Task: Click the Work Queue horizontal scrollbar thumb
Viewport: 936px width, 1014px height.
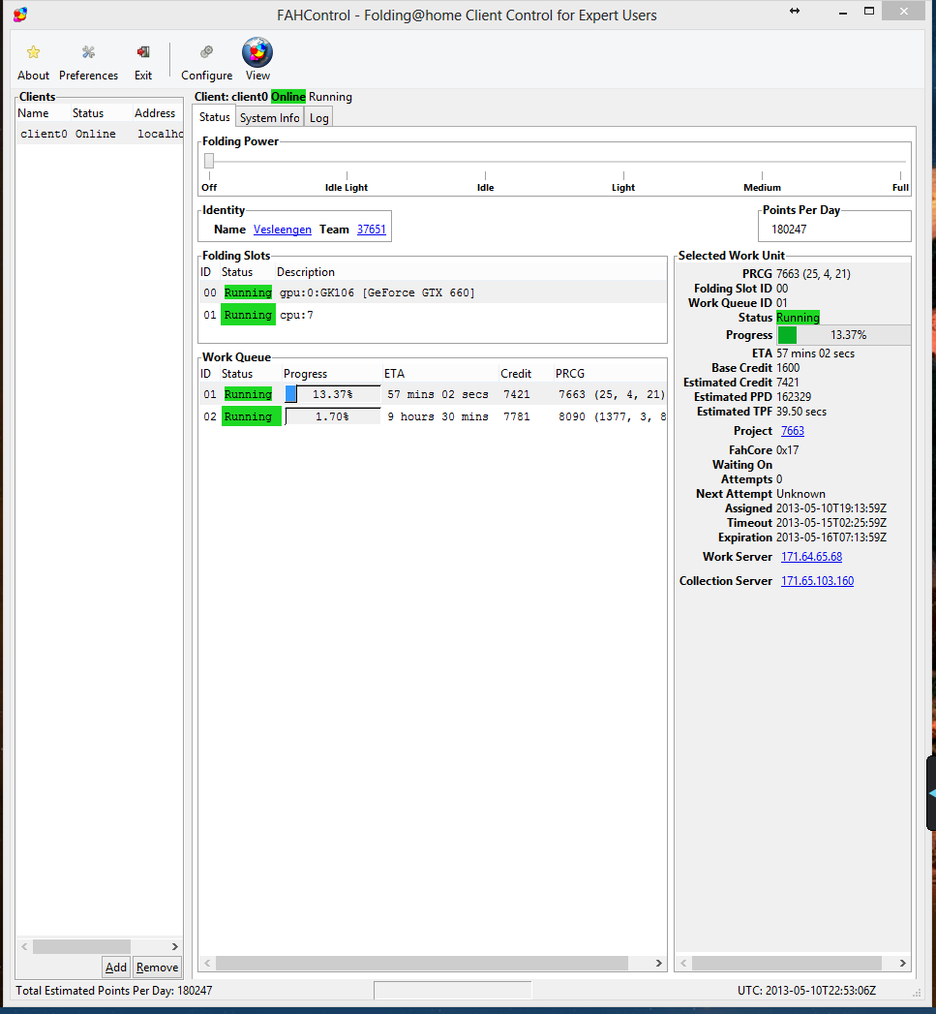Action: click(x=421, y=964)
